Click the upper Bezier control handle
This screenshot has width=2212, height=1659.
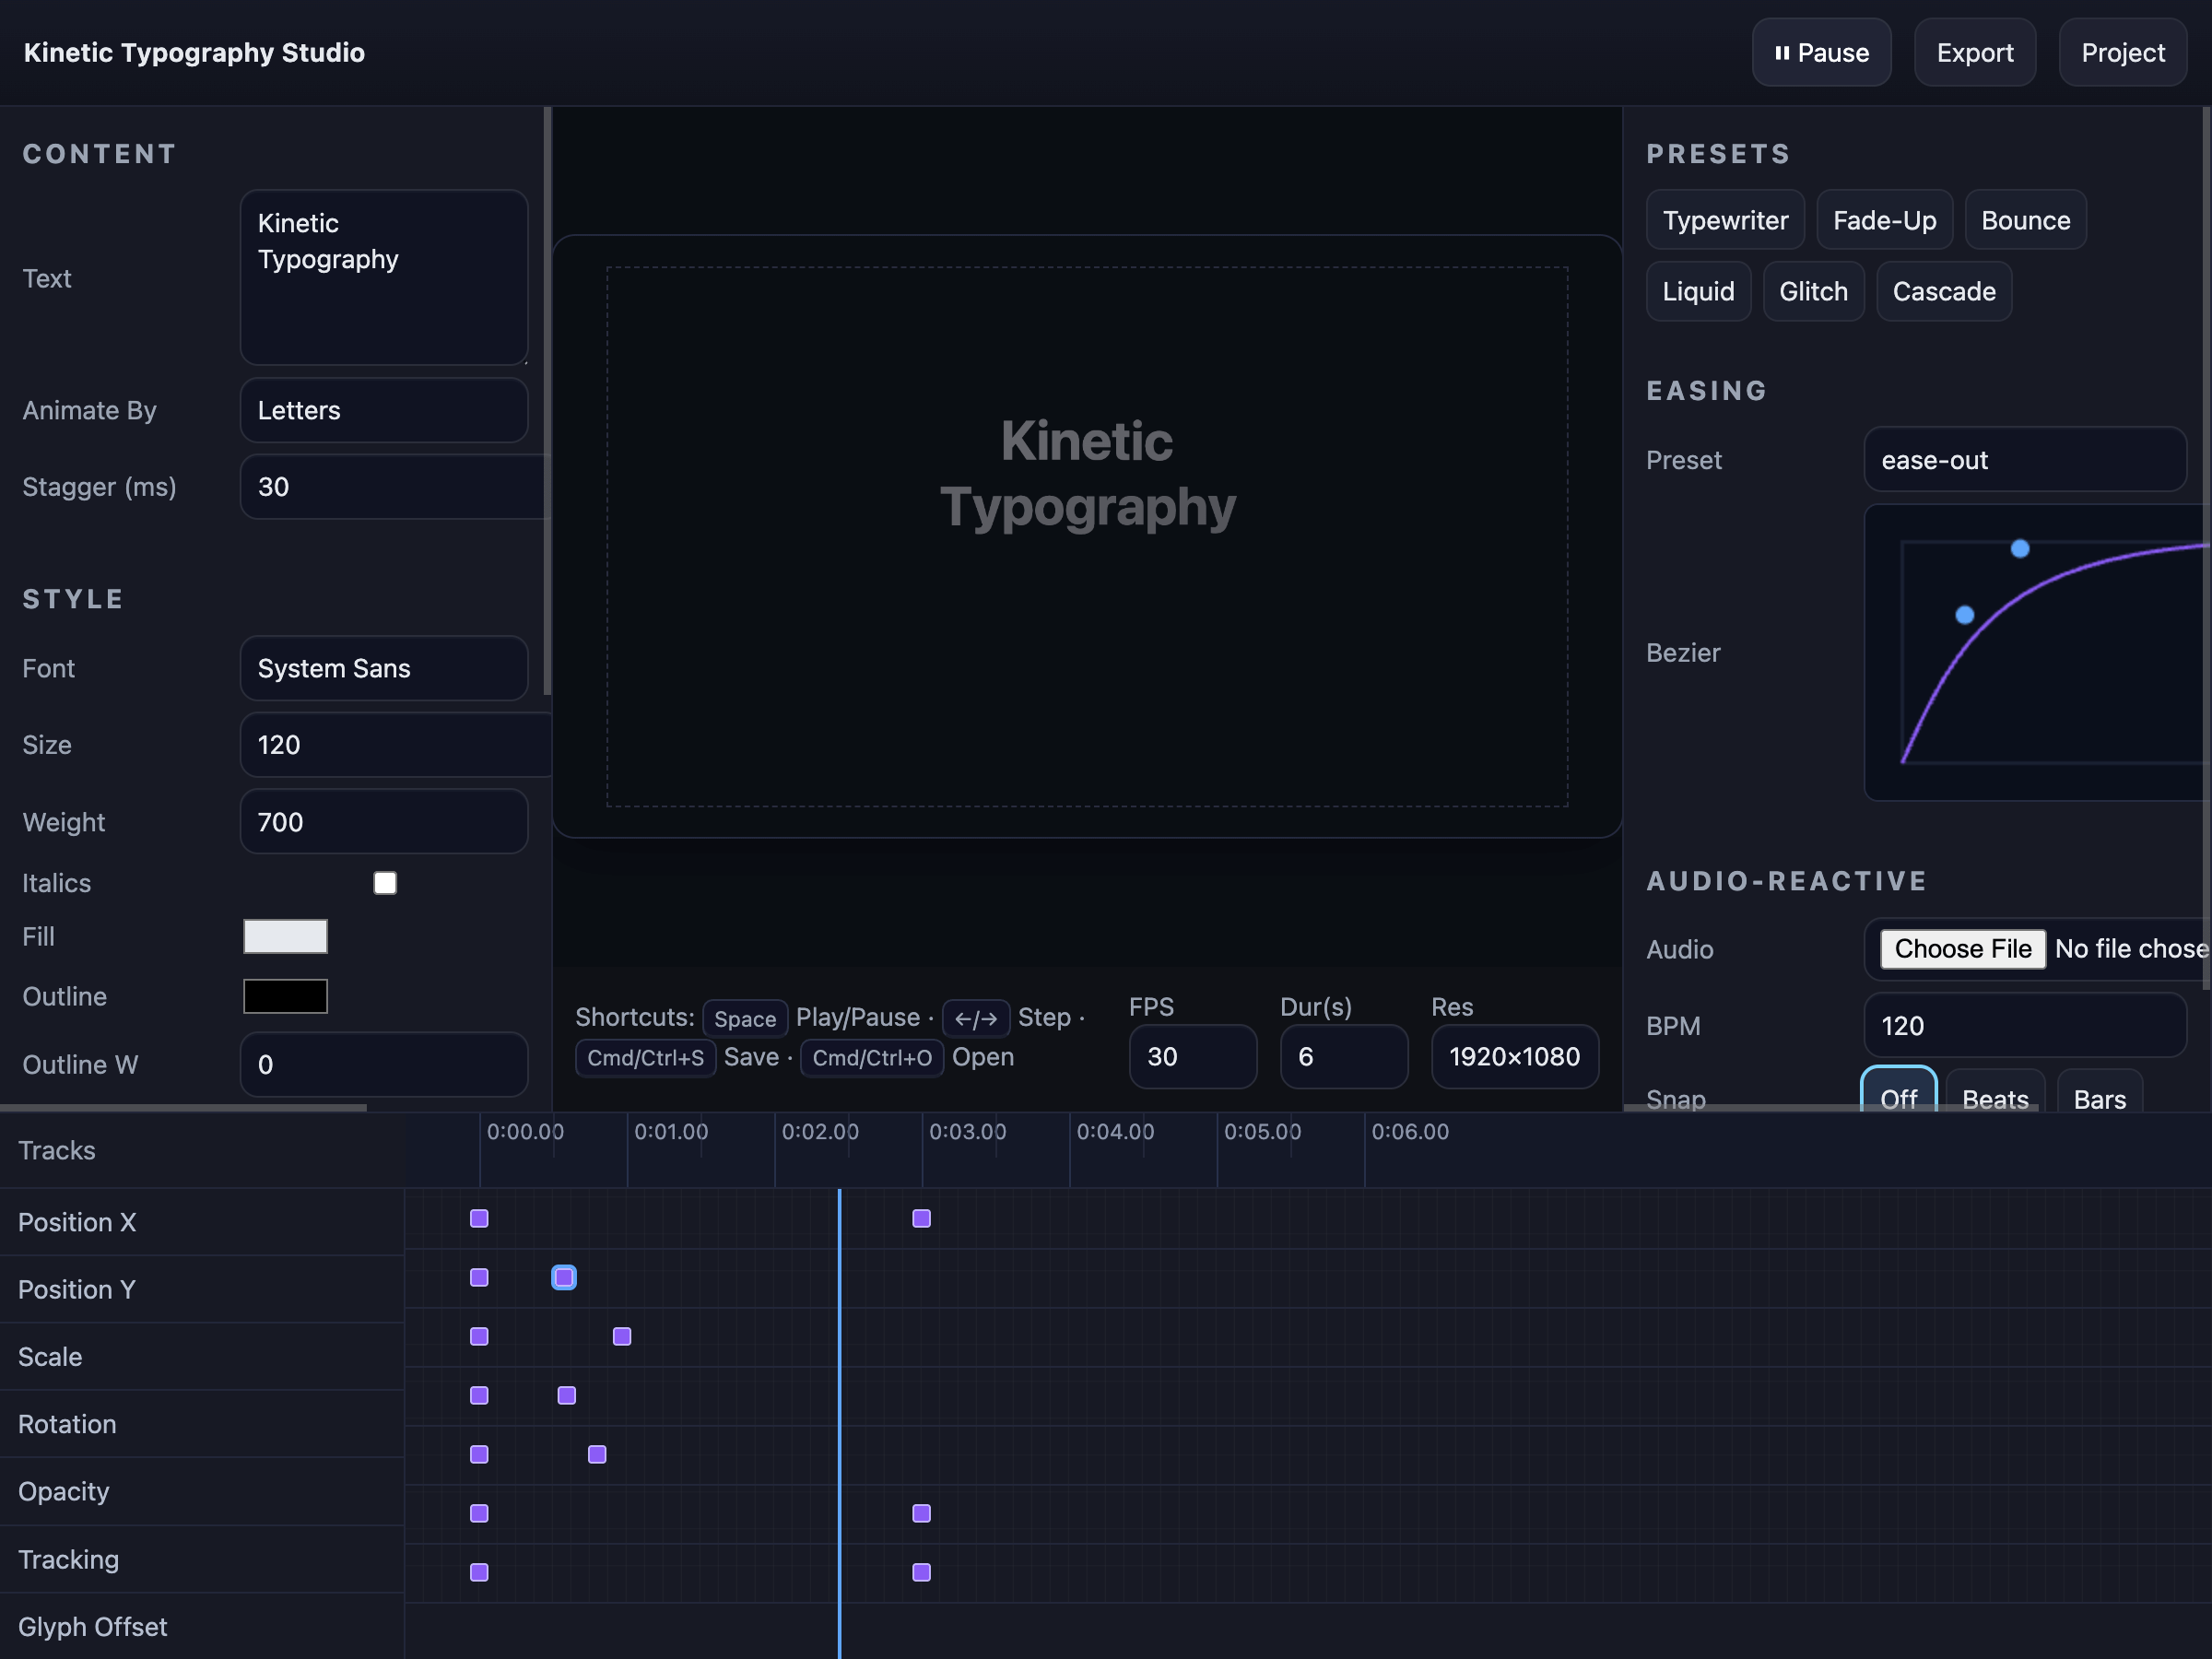coord(2019,548)
